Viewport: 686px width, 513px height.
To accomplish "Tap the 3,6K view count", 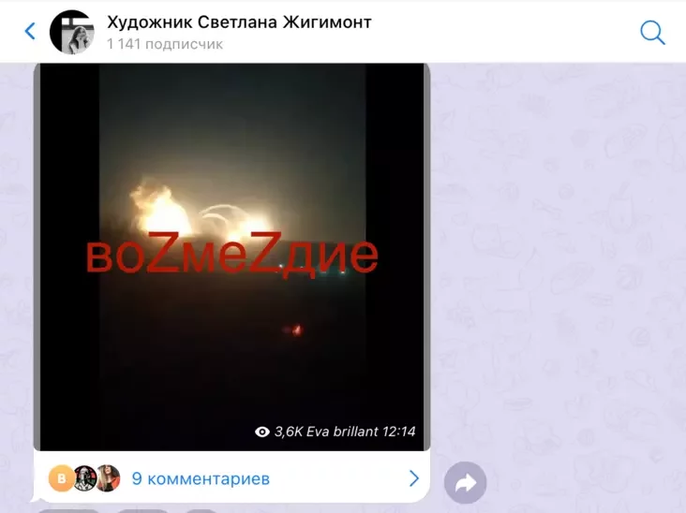I will (289, 432).
